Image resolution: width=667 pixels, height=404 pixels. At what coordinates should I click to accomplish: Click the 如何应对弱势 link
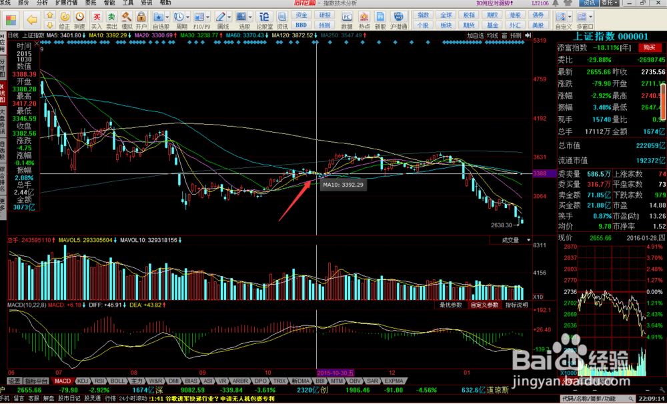(x=494, y=3)
